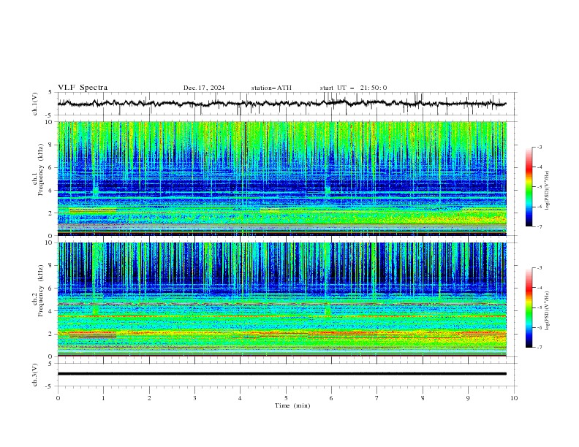Click time axis tick label '8'

pyautogui.click(x=423, y=398)
